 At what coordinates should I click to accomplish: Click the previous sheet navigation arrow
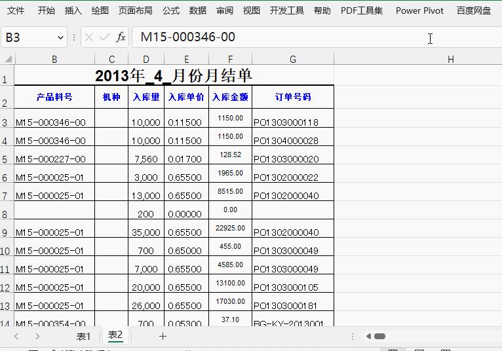[16, 337]
